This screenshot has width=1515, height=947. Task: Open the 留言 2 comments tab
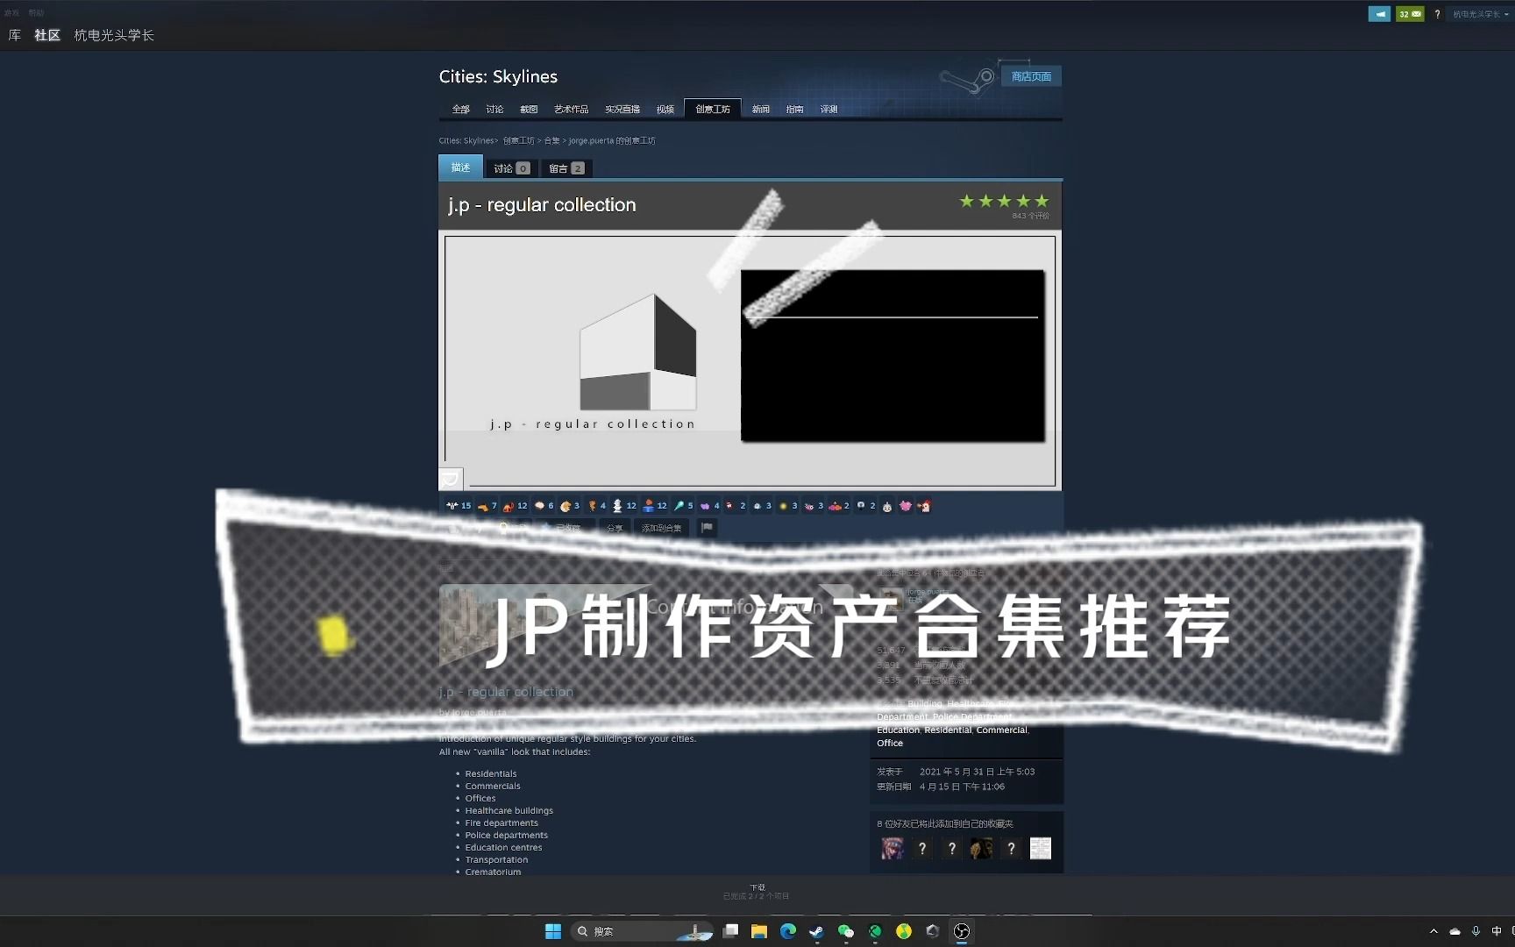click(x=566, y=168)
